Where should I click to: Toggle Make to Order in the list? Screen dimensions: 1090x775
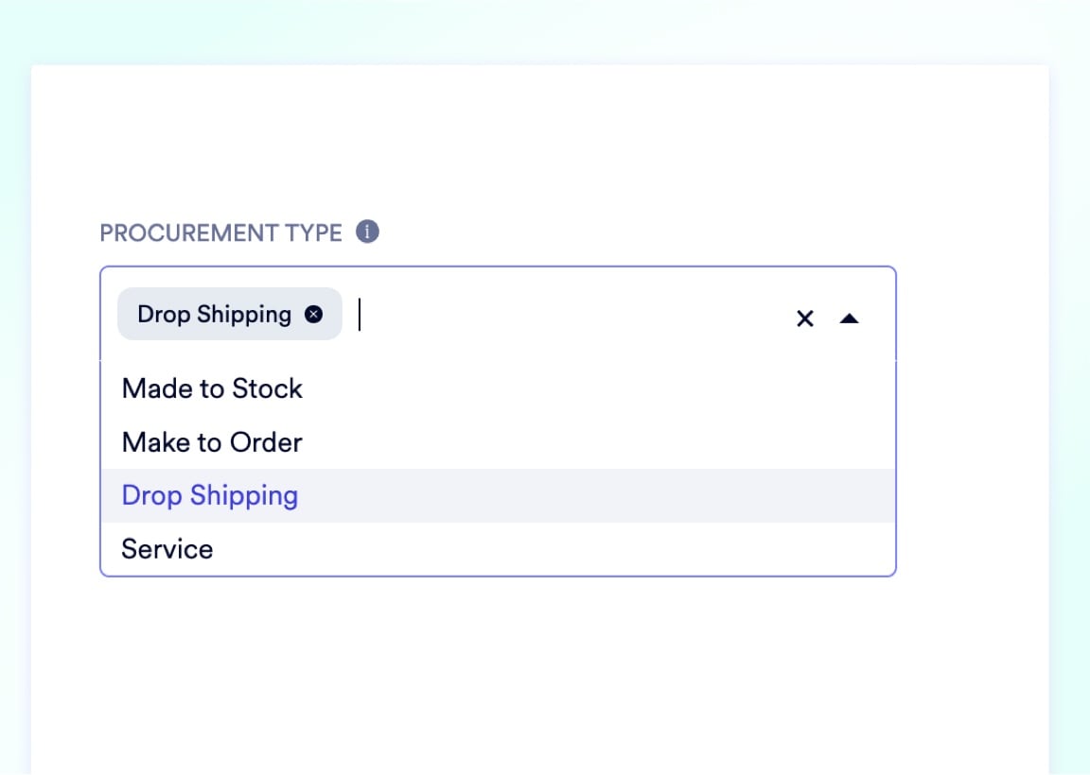pos(213,442)
